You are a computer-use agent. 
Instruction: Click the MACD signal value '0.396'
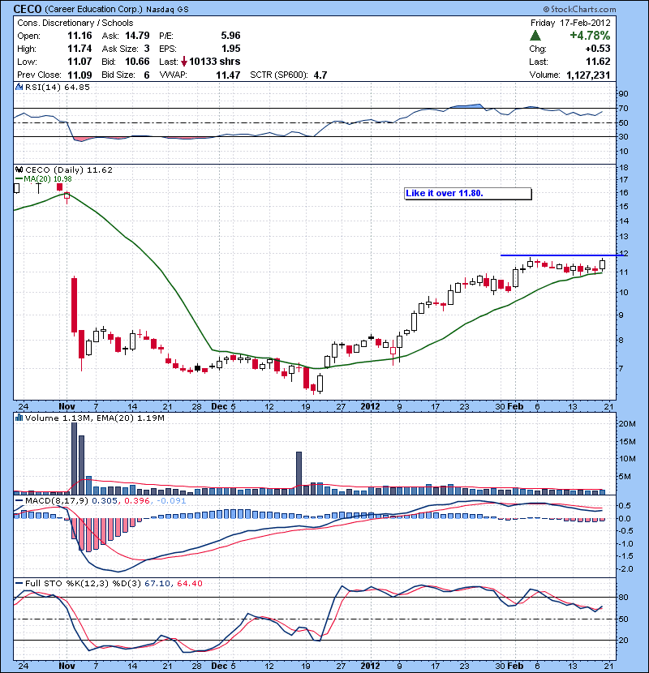tap(137, 501)
